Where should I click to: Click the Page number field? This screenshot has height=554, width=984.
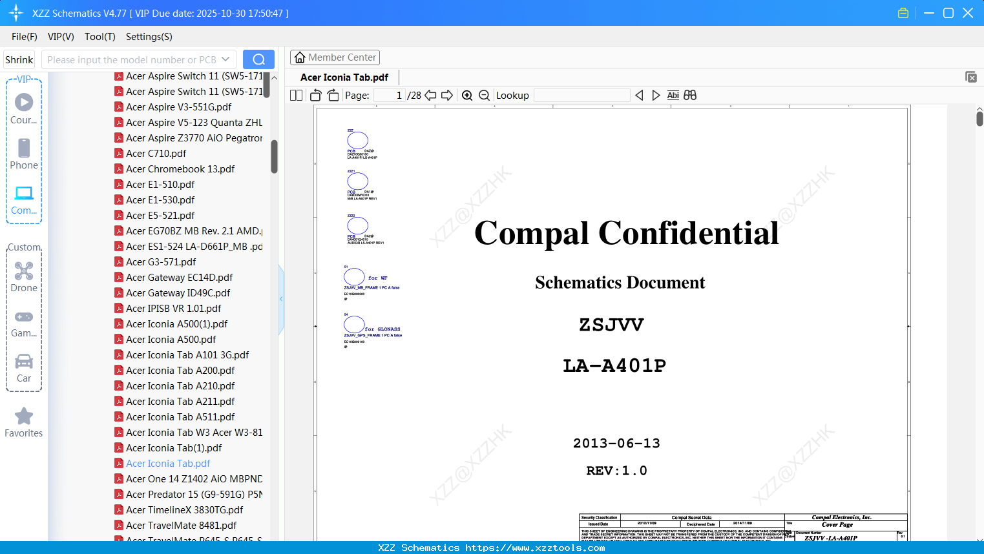pyautogui.click(x=390, y=96)
